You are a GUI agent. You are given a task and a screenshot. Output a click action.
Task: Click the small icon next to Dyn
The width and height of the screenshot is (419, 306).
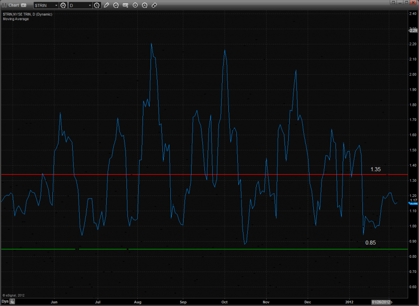[x=12, y=302]
